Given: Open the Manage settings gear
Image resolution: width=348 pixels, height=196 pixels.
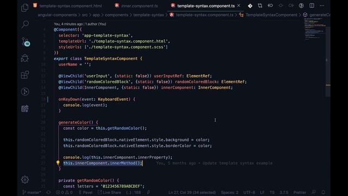Looking at the screenshot, I should point(25,180).
